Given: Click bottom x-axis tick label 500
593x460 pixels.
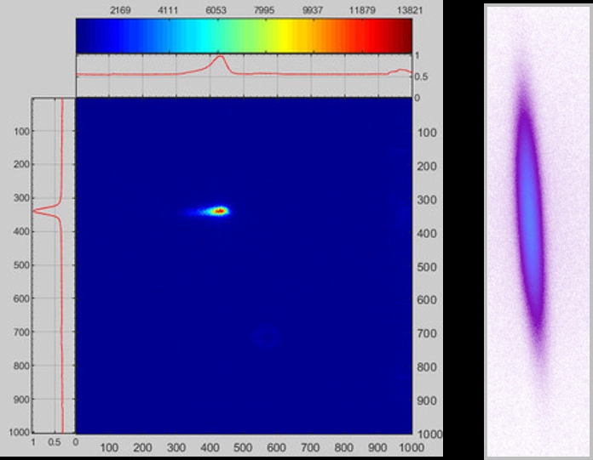Looking at the screenshot, I should (243, 448).
